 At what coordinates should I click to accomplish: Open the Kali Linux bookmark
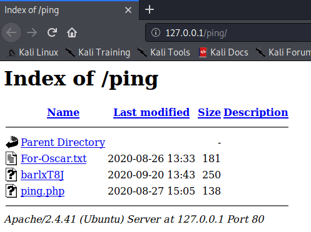pyautogui.click(x=33, y=52)
